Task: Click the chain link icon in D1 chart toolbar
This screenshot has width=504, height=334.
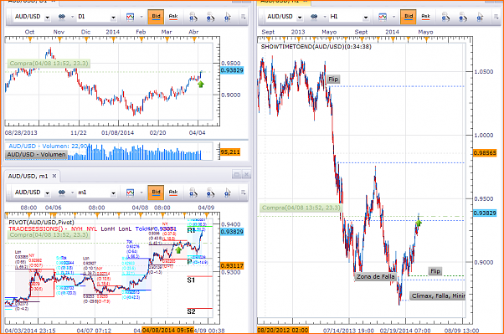Action: click(62, 17)
